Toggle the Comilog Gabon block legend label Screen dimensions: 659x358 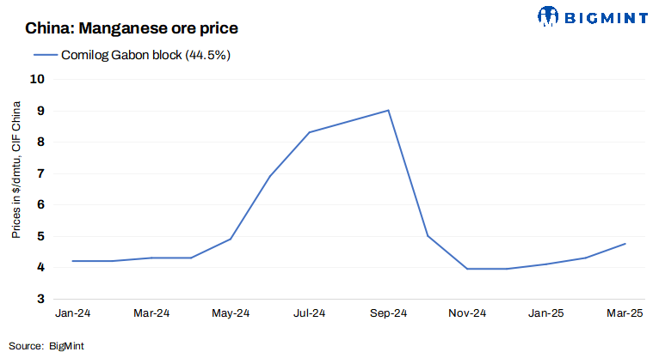(146, 55)
